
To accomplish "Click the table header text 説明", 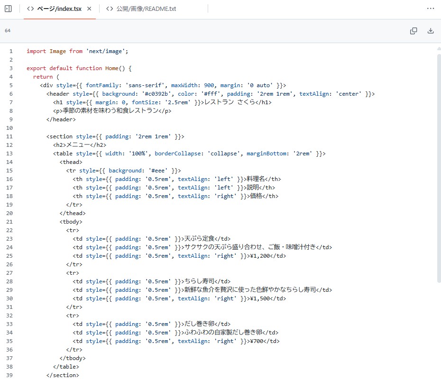I will tap(253, 188).
